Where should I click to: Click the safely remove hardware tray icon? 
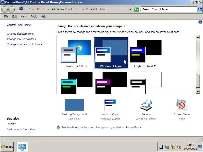[x=167, y=147]
